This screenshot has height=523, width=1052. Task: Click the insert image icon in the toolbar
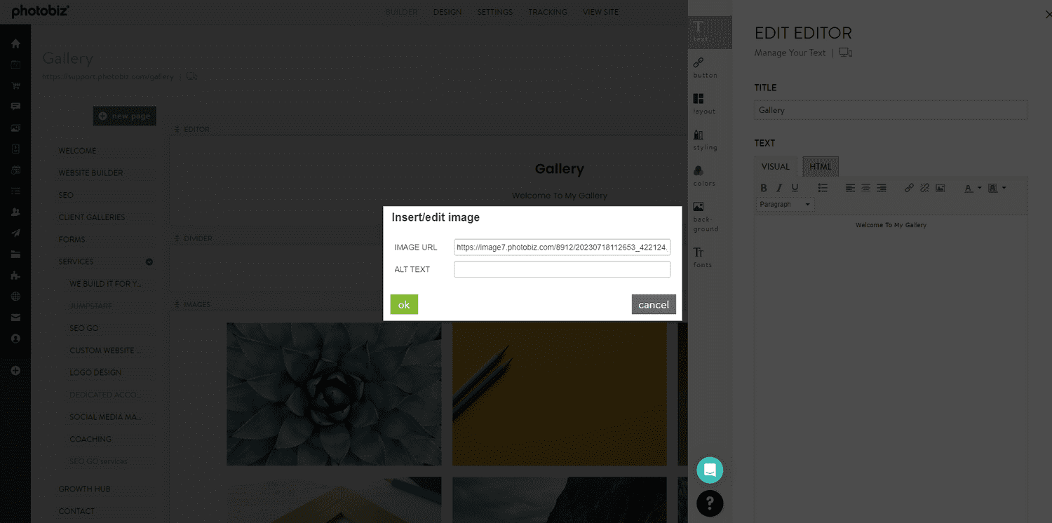click(940, 188)
